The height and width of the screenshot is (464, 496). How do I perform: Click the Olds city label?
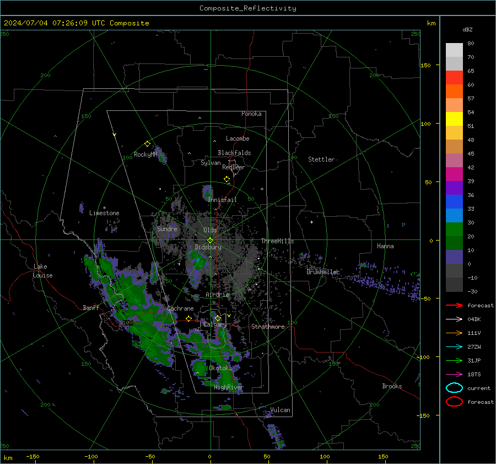[210, 230]
